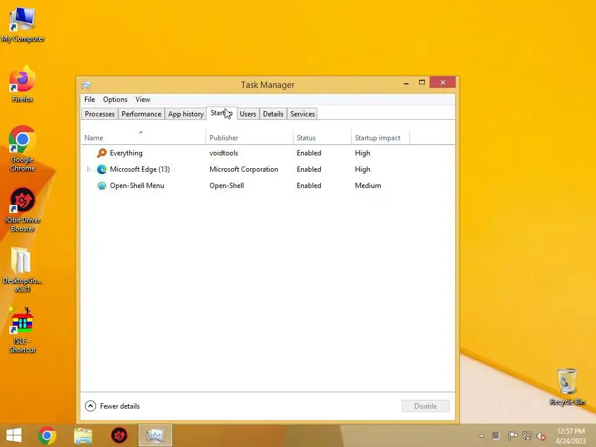
Task: Click the Microsoft Edge icon in the startup list
Action: (x=101, y=169)
